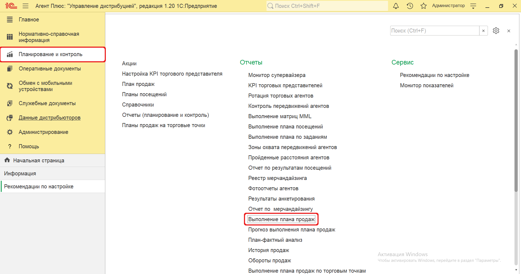Screen dimensions: 521x274
Task: Open Выполнение плана посещений report
Action: click(285, 127)
